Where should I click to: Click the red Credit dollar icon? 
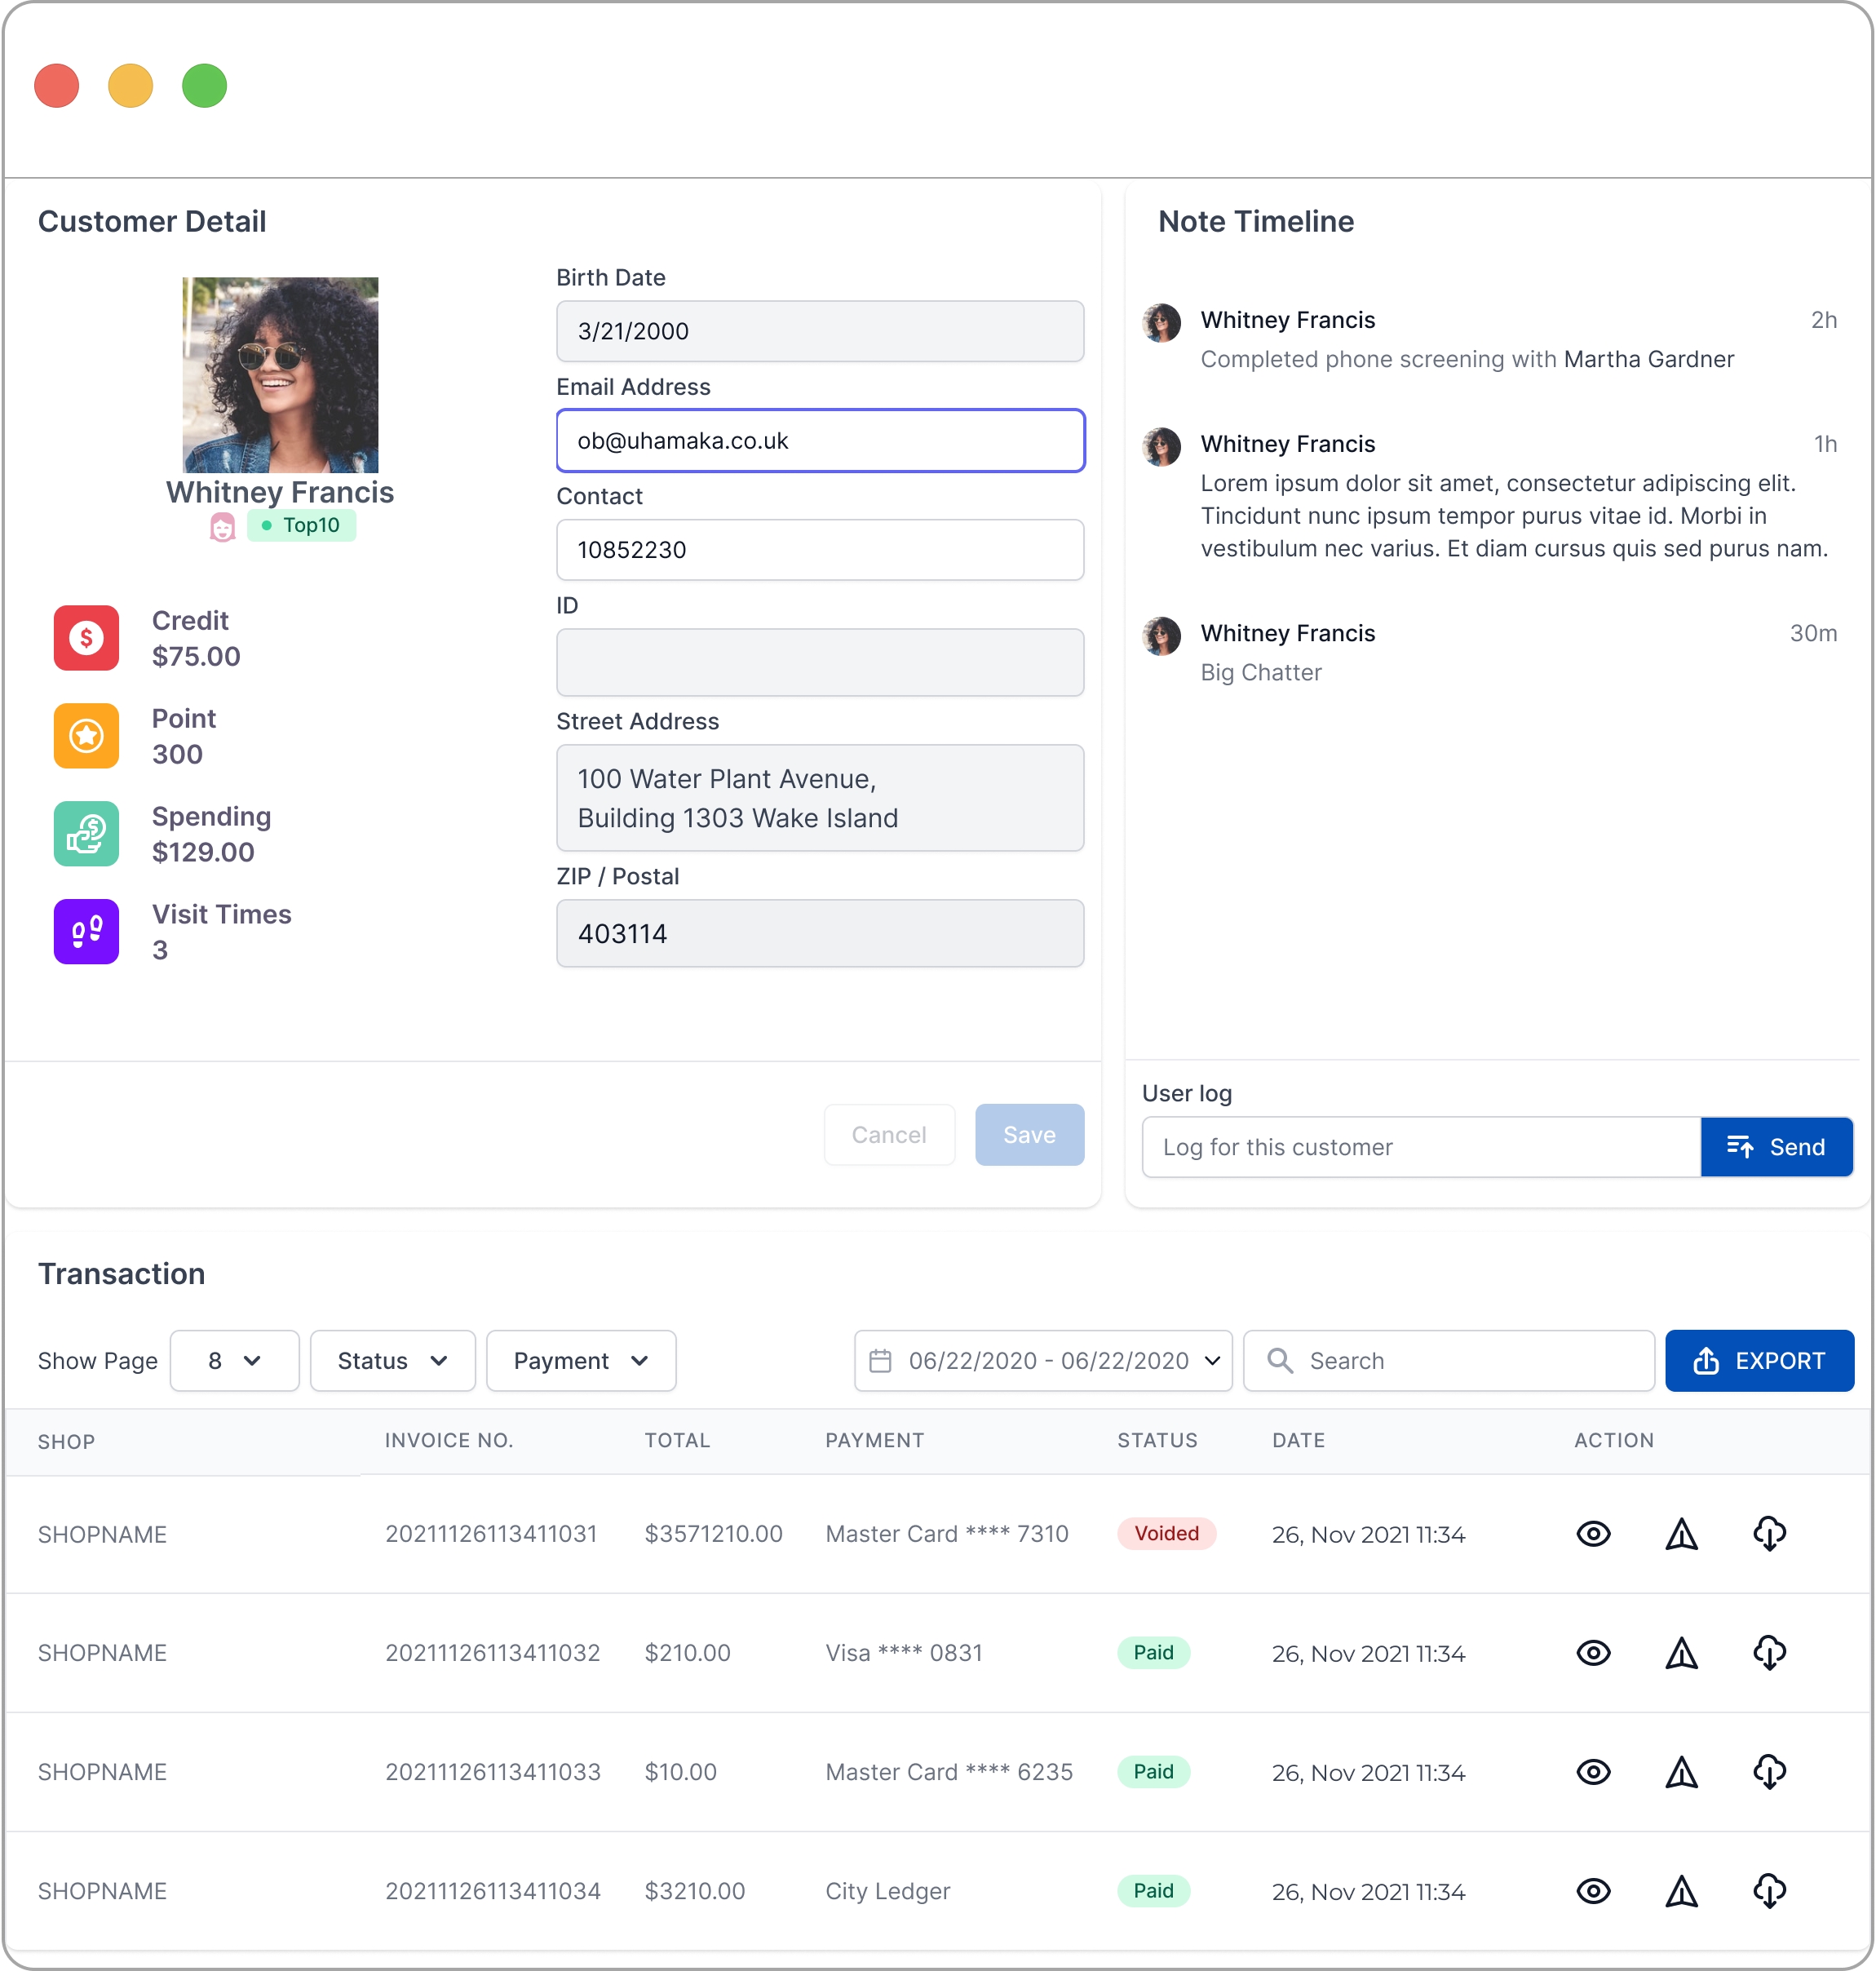point(86,638)
